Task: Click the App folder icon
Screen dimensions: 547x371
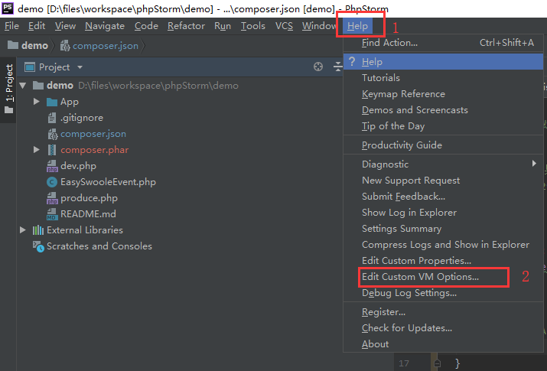Action: click(x=51, y=102)
